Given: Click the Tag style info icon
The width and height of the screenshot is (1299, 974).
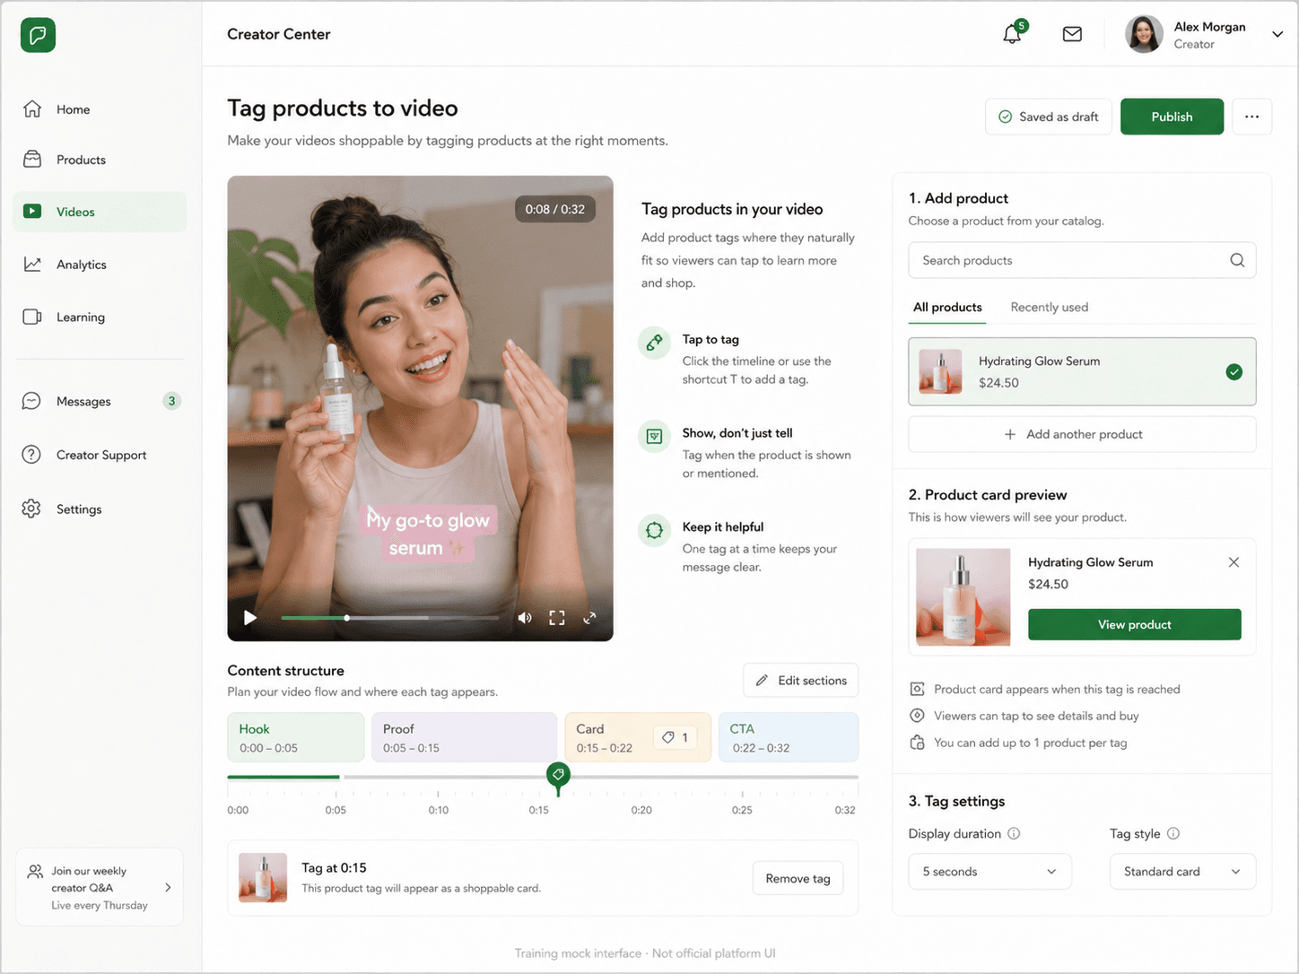Looking at the screenshot, I should (1173, 833).
